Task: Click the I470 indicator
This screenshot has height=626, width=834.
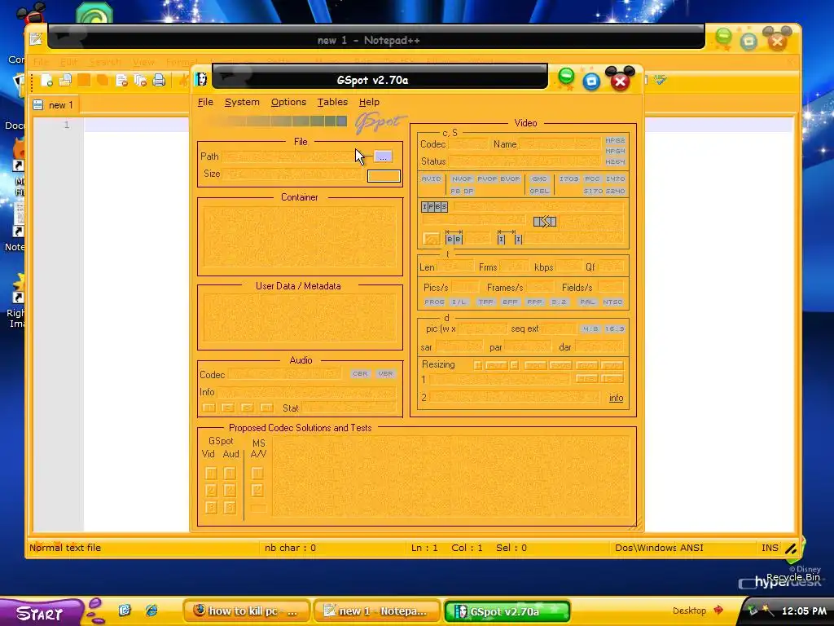Action: (x=615, y=179)
